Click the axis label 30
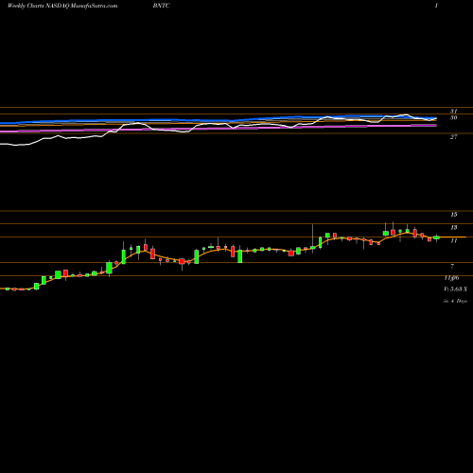 [x=453, y=117]
